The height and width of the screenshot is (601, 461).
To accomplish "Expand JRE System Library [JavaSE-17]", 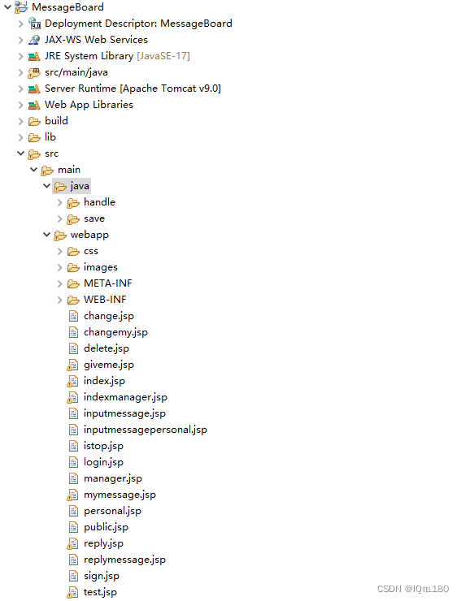I will [20, 56].
